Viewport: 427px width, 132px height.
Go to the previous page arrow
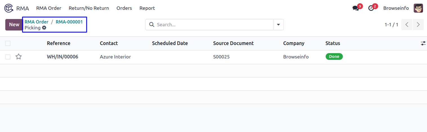coord(407,25)
